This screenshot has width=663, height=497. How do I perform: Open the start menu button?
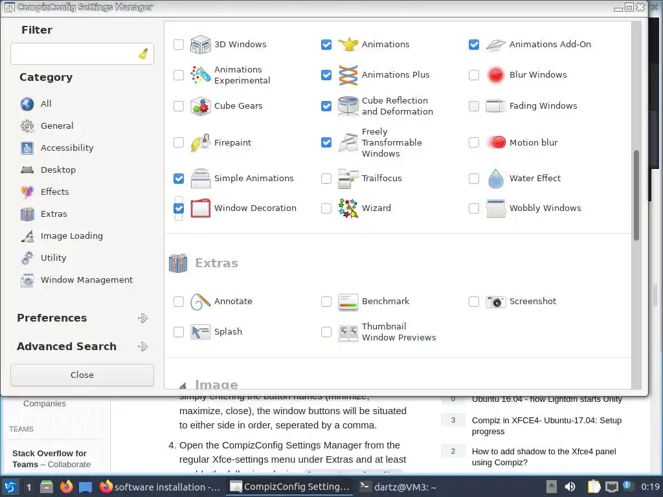10,487
